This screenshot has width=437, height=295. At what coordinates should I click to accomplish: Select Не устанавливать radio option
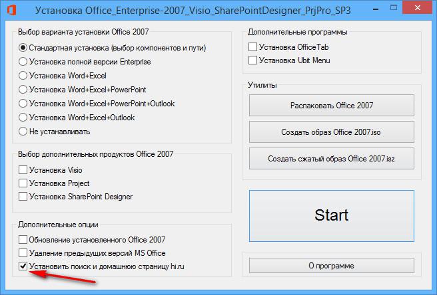[x=24, y=132]
